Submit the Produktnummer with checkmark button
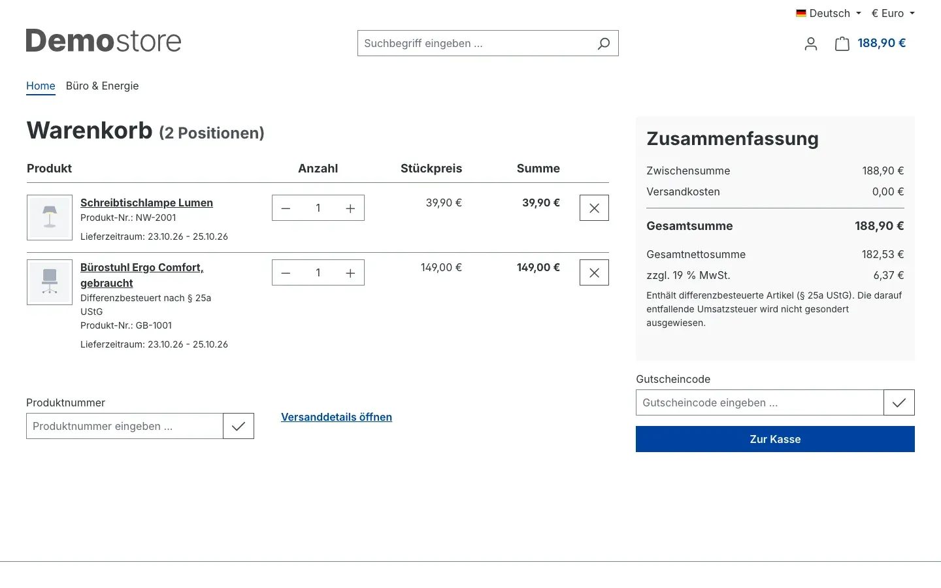Viewport: 941px width, 588px height. (x=239, y=426)
